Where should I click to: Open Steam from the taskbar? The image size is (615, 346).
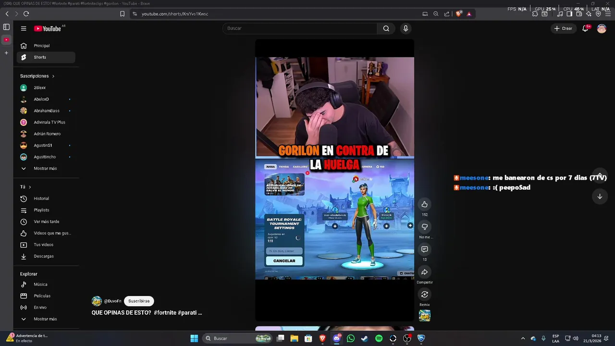click(x=365, y=338)
